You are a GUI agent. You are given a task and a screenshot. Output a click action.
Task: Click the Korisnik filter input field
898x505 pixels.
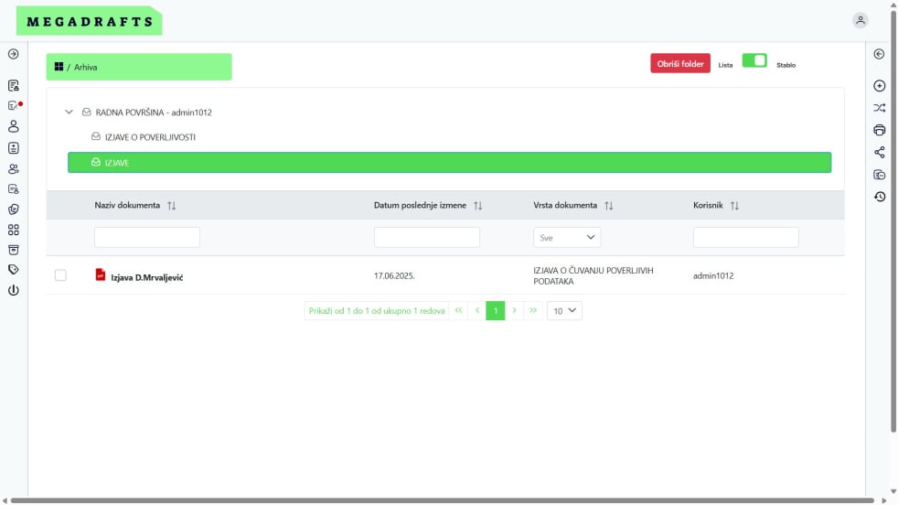745,238
